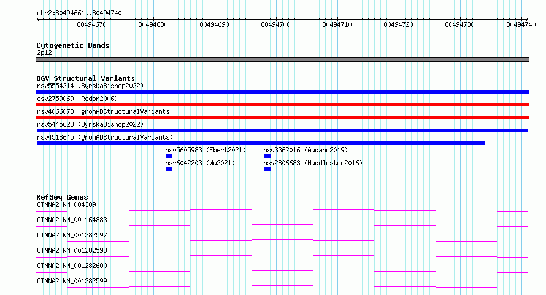
Task: Click the small blue block under nsv3362016
Action: (267, 156)
